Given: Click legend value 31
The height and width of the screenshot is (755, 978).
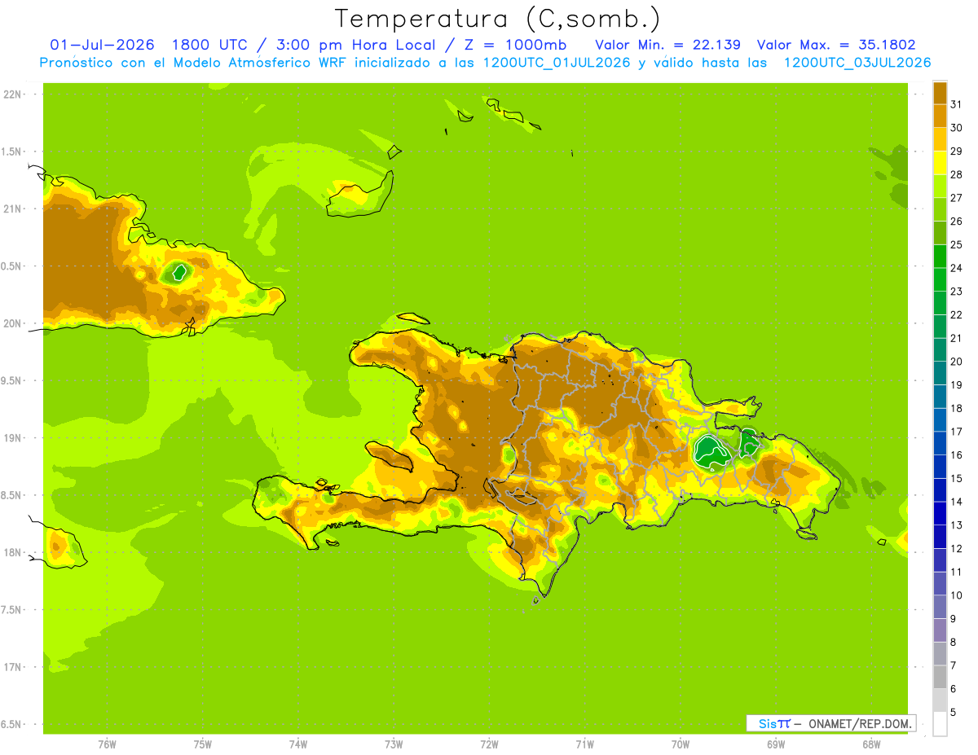Looking at the screenshot, I should point(956,104).
